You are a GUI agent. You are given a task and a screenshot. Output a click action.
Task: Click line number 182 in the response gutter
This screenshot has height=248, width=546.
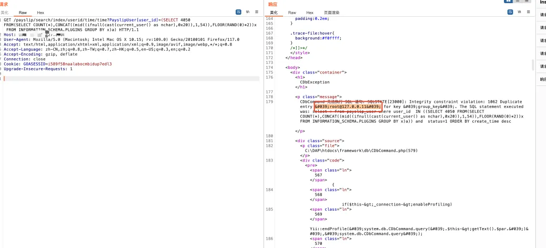[269, 146]
